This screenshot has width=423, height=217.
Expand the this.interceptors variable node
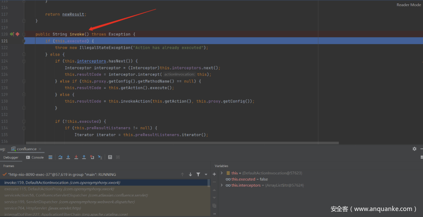[x=221, y=185]
